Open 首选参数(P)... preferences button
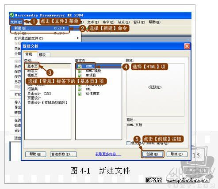The image size is (218, 189). coord(63,154)
